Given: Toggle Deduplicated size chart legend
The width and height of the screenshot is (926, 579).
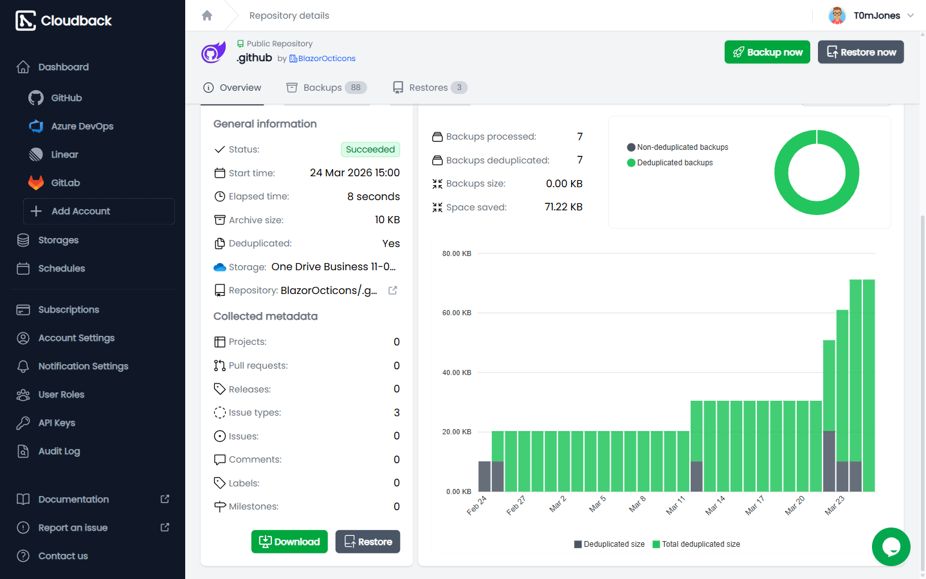Looking at the screenshot, I should 609,544.
